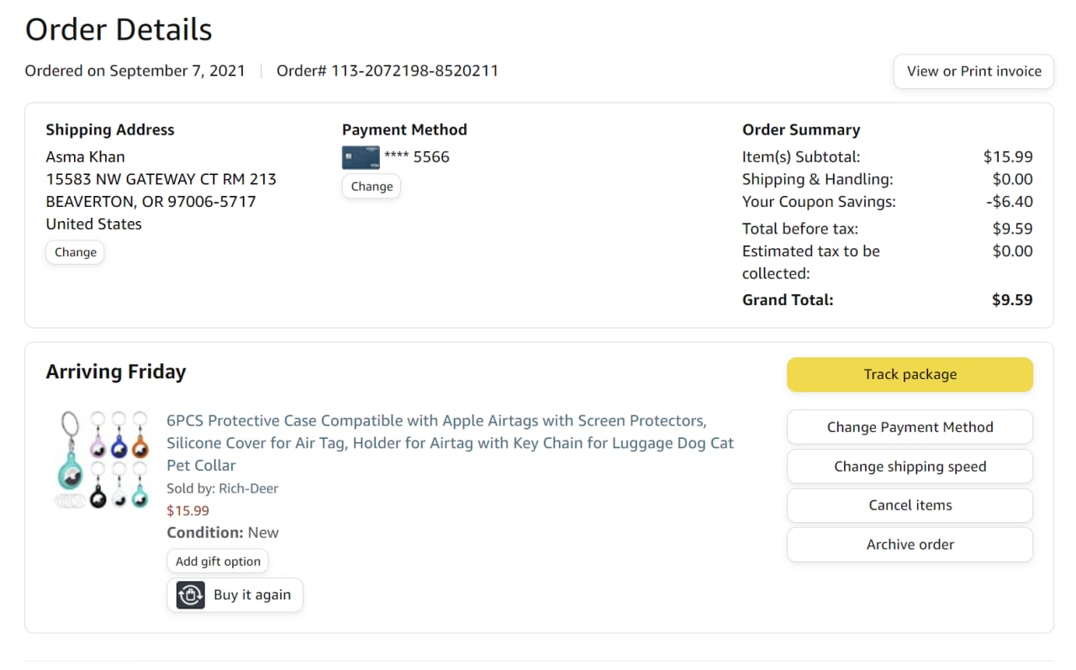The width and height of the screenshot is (1076, 670).
Task: Click the red $15.99 item price
Action: [188, 510]
